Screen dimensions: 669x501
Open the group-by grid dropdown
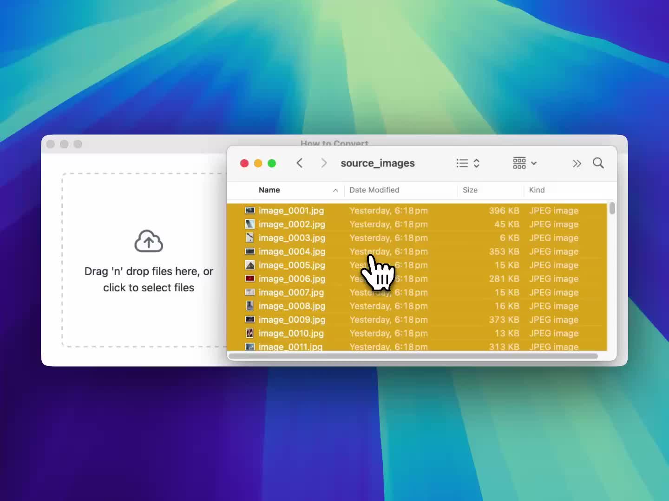(x=525, y=163)
